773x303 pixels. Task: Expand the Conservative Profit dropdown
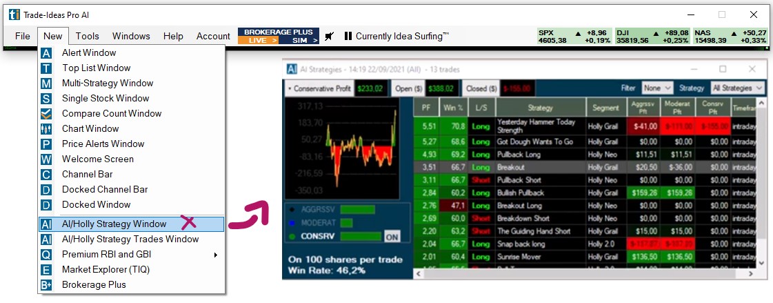(x=320, y=88)
